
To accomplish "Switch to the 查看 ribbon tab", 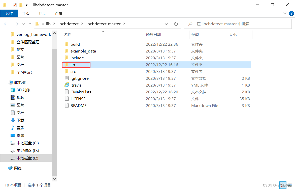I will [58, 13].
